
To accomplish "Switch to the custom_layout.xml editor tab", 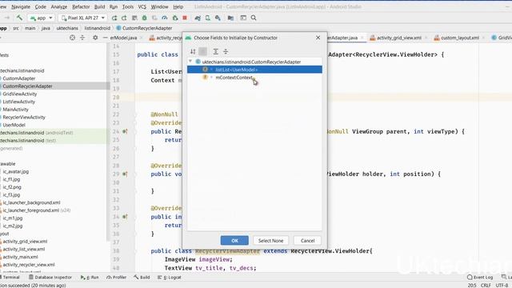I will coord(460,38).
